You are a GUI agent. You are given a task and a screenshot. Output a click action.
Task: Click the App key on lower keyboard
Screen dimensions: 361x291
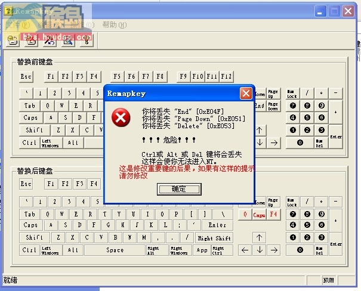pos(202,250)
